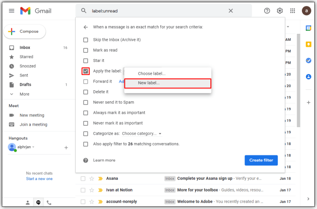The width and height of the screenshot is (317, 209).
Task: Uncheck the Apply the label checkbox
Action: tap(85, 71)
